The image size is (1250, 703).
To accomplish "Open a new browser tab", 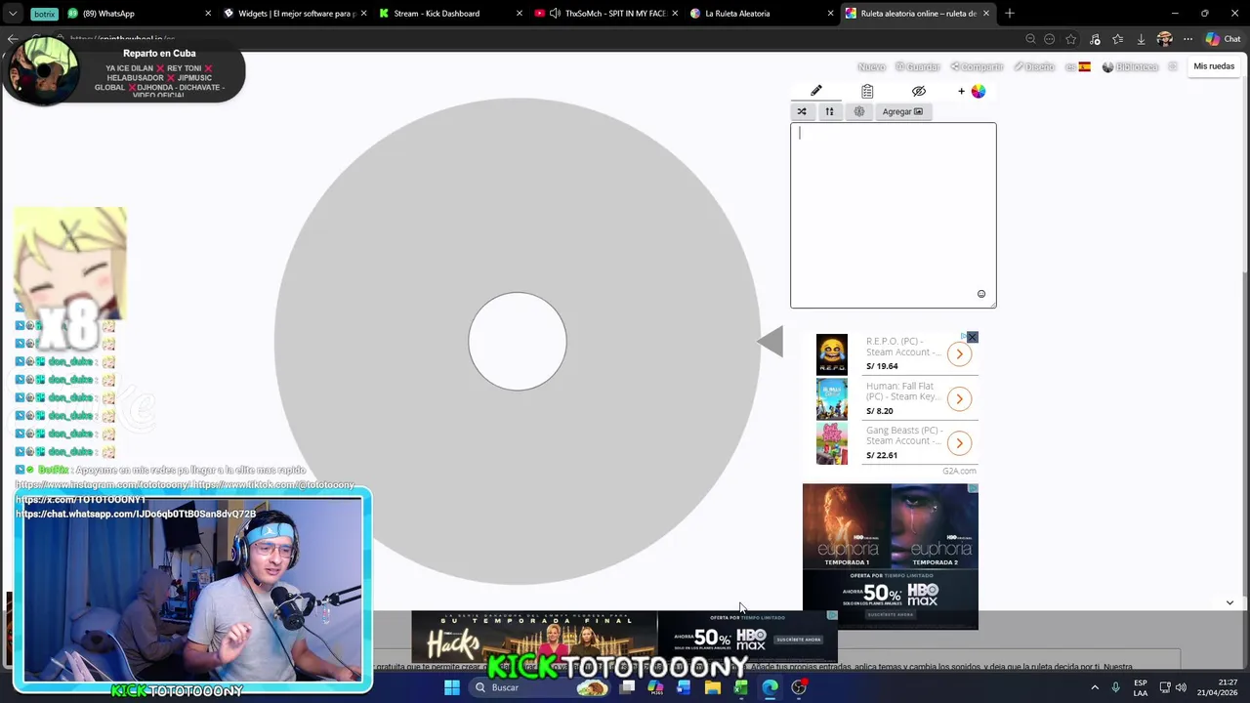I will (1010, 14).
